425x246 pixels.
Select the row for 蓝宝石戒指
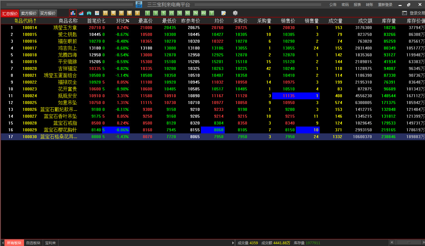coord(65,123)
